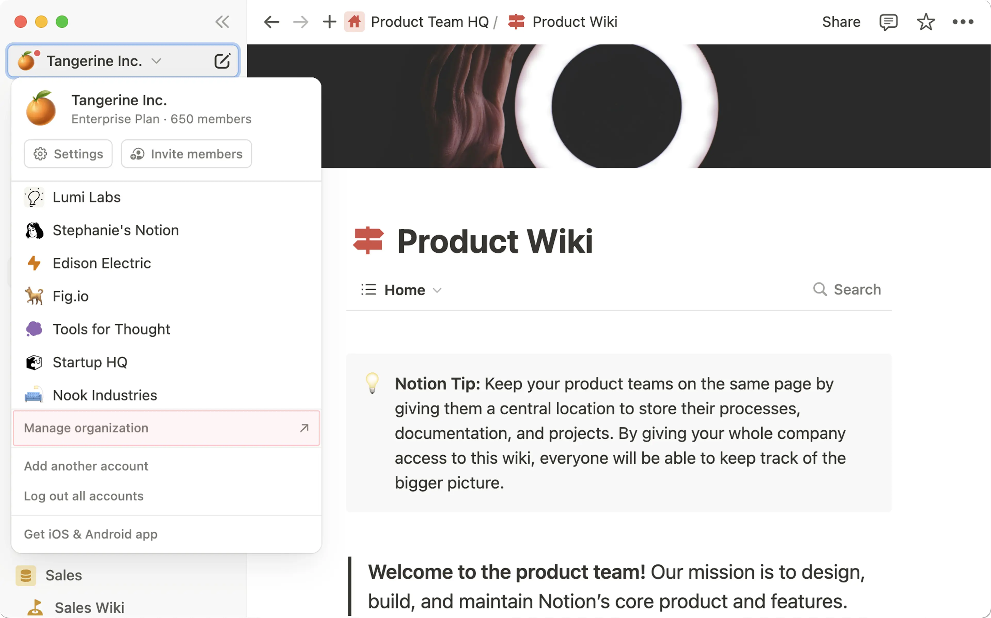Screen dimensions: 991x618
Task: Open the three-dot more options menu
Action: [963, 22]
